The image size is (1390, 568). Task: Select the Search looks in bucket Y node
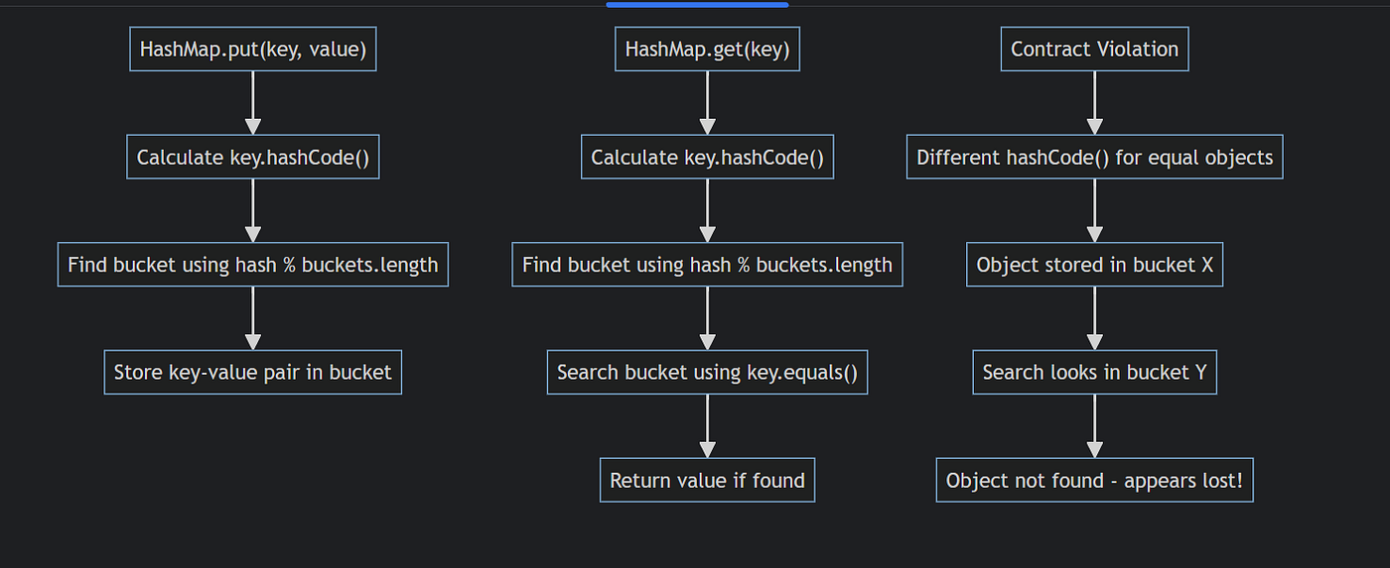pos(1094,373)
